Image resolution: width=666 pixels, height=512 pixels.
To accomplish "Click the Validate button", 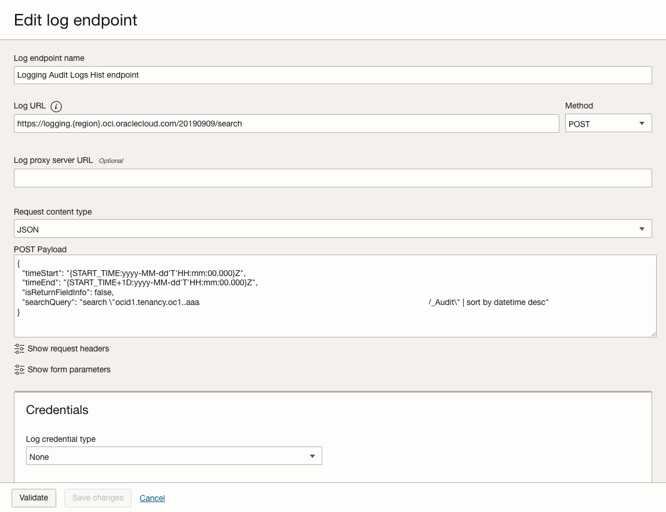I will pos(33,498).
